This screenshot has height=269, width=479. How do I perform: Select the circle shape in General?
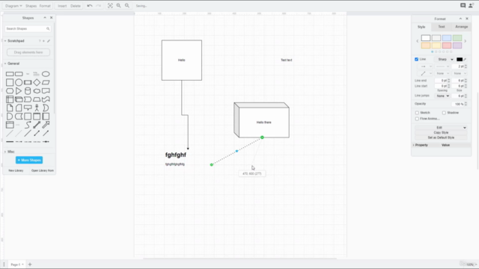[x=19, y=82]
